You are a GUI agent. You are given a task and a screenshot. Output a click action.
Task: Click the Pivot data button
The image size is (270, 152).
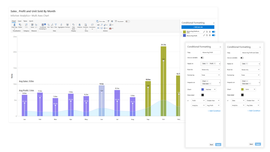[101, 21]
